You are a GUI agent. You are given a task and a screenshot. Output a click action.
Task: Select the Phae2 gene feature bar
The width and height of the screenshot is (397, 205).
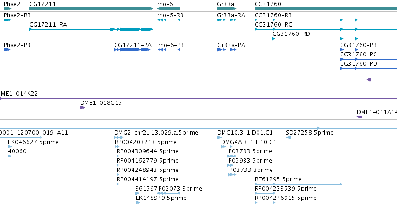click(x=7, y=9)
